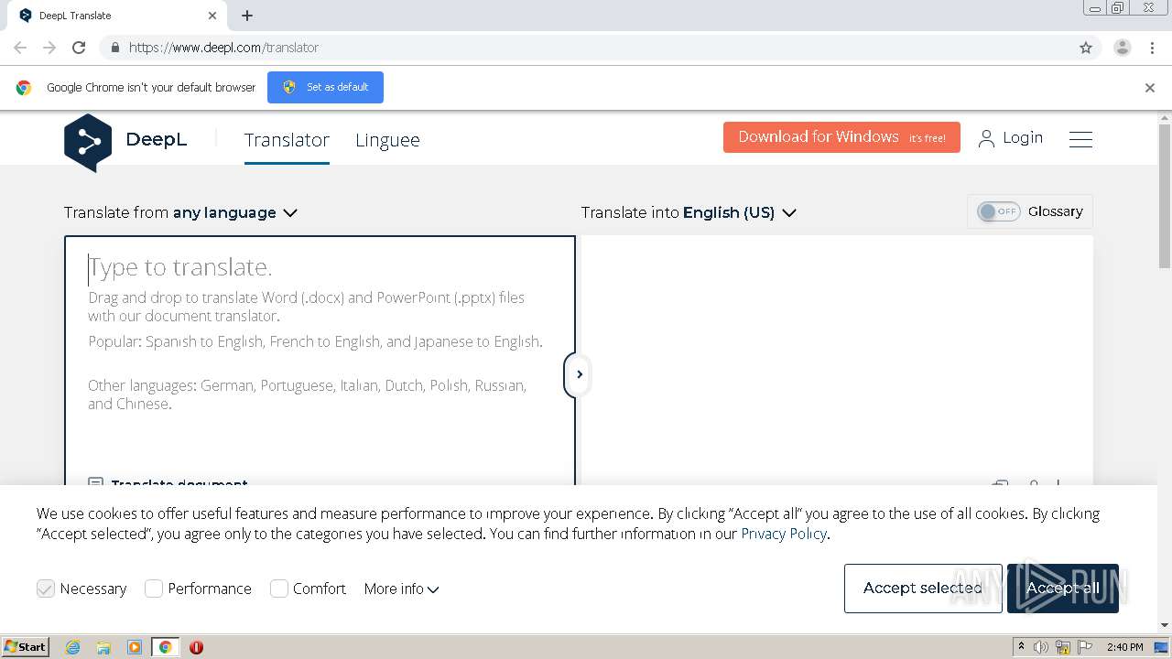The image size is (1172, 659).
Task: Click the swap languages arrow button
Action: point(579,374)
